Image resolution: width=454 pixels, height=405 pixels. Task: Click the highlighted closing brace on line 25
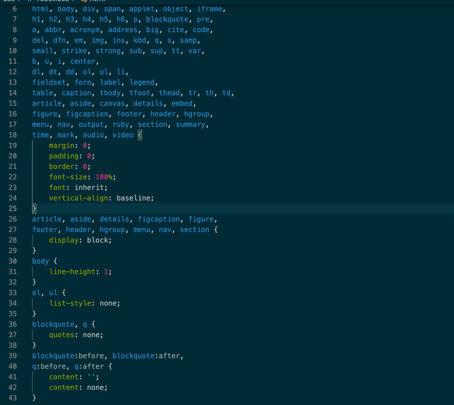coord(34,208)
